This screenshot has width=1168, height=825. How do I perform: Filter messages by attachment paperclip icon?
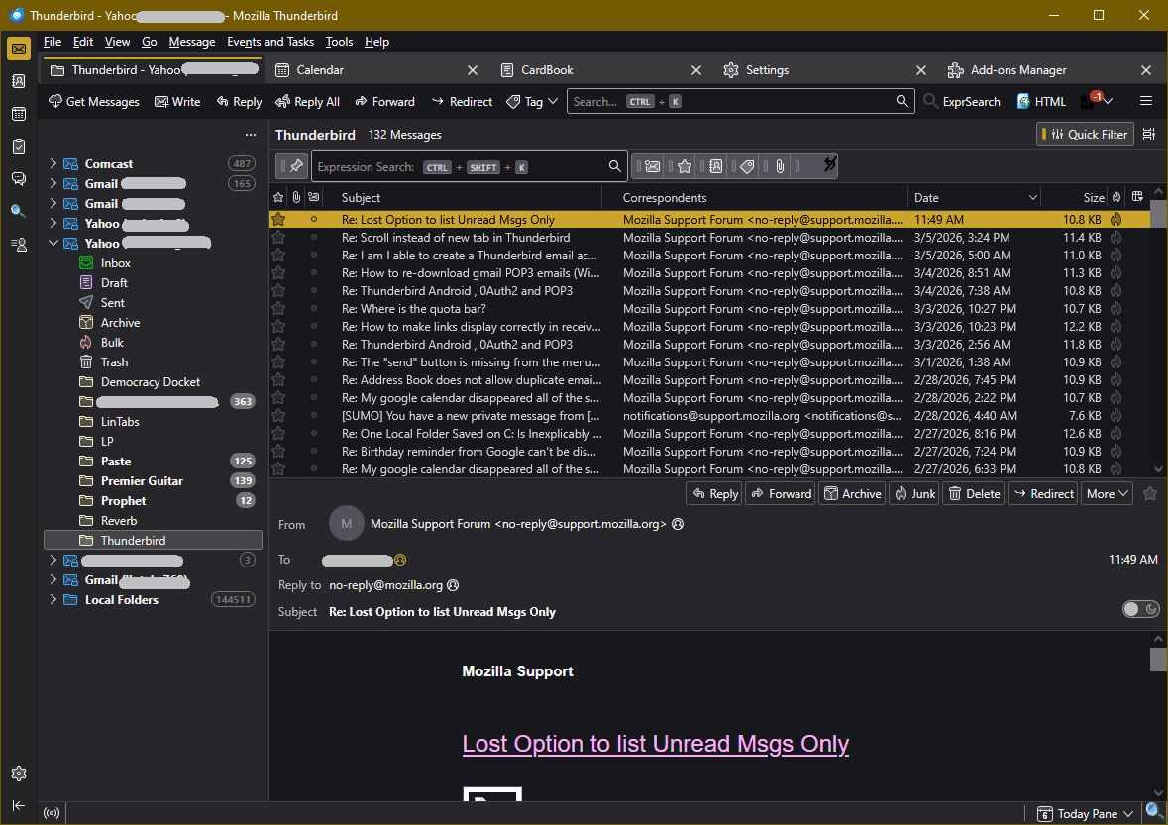click(x=780, y=166)
